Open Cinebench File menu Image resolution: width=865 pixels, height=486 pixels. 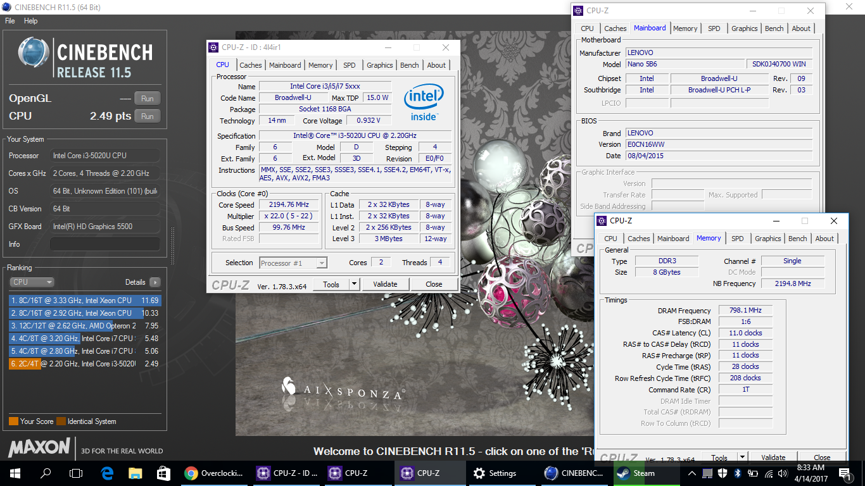pos(9,21)
